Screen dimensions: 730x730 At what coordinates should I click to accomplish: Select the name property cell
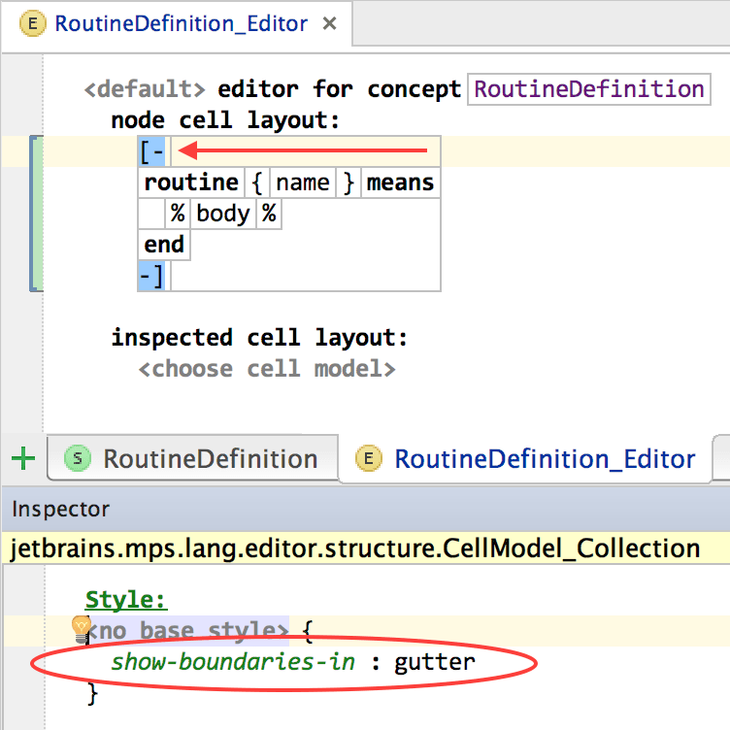[302, 183]
